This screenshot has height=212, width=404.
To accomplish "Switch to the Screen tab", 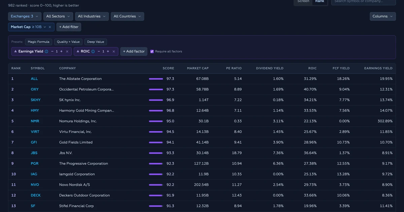I will [x=303, y=1].
